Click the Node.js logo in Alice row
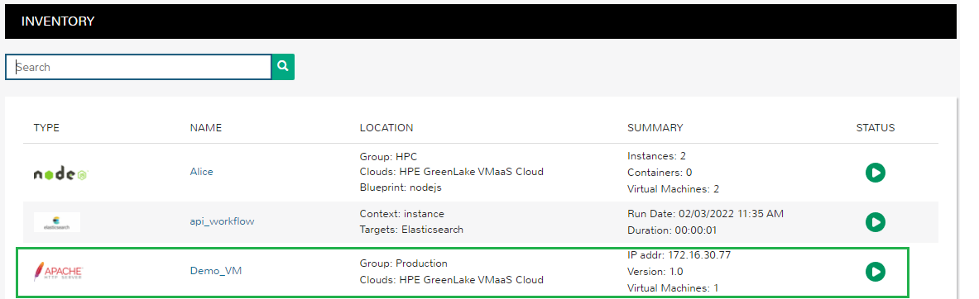The image size is (979, 299). (x=60, y=174)
